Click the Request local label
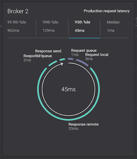137x159 pixels. (x=97, y=55)
